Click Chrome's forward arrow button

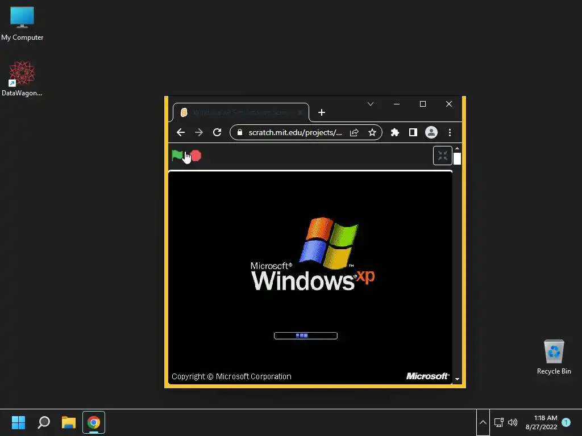199,132
